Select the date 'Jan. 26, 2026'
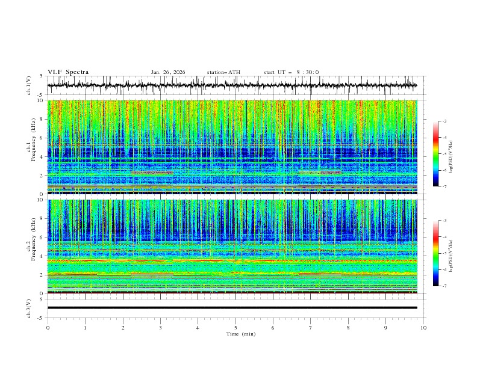This screenshot has width=477, height=368. (x=168, y=72)
